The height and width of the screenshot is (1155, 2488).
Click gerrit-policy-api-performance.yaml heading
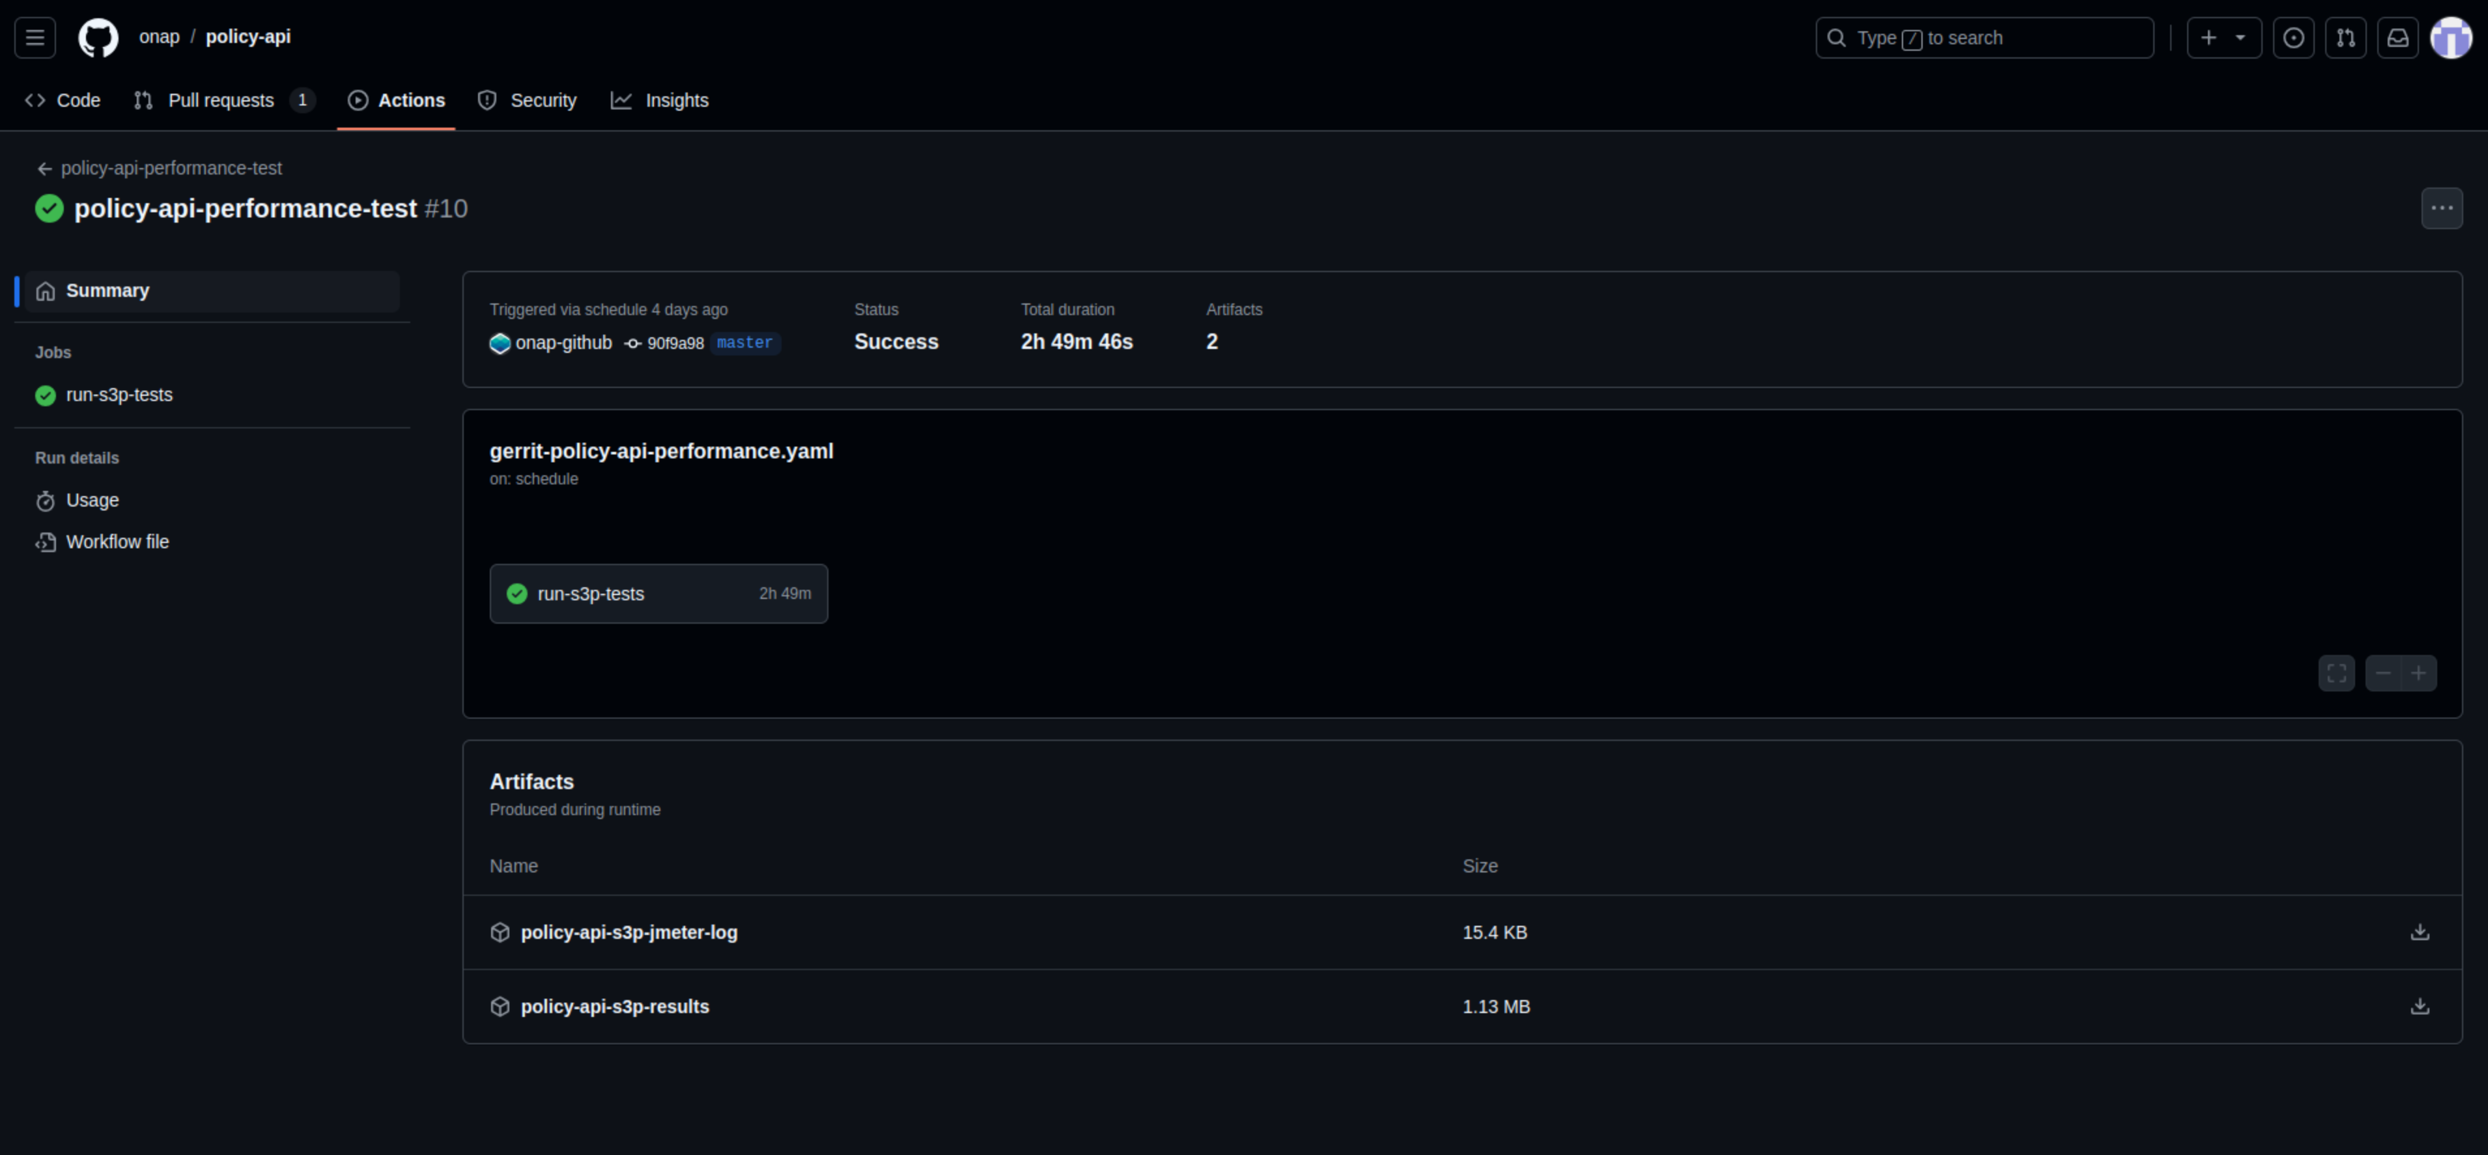(662, 451)
